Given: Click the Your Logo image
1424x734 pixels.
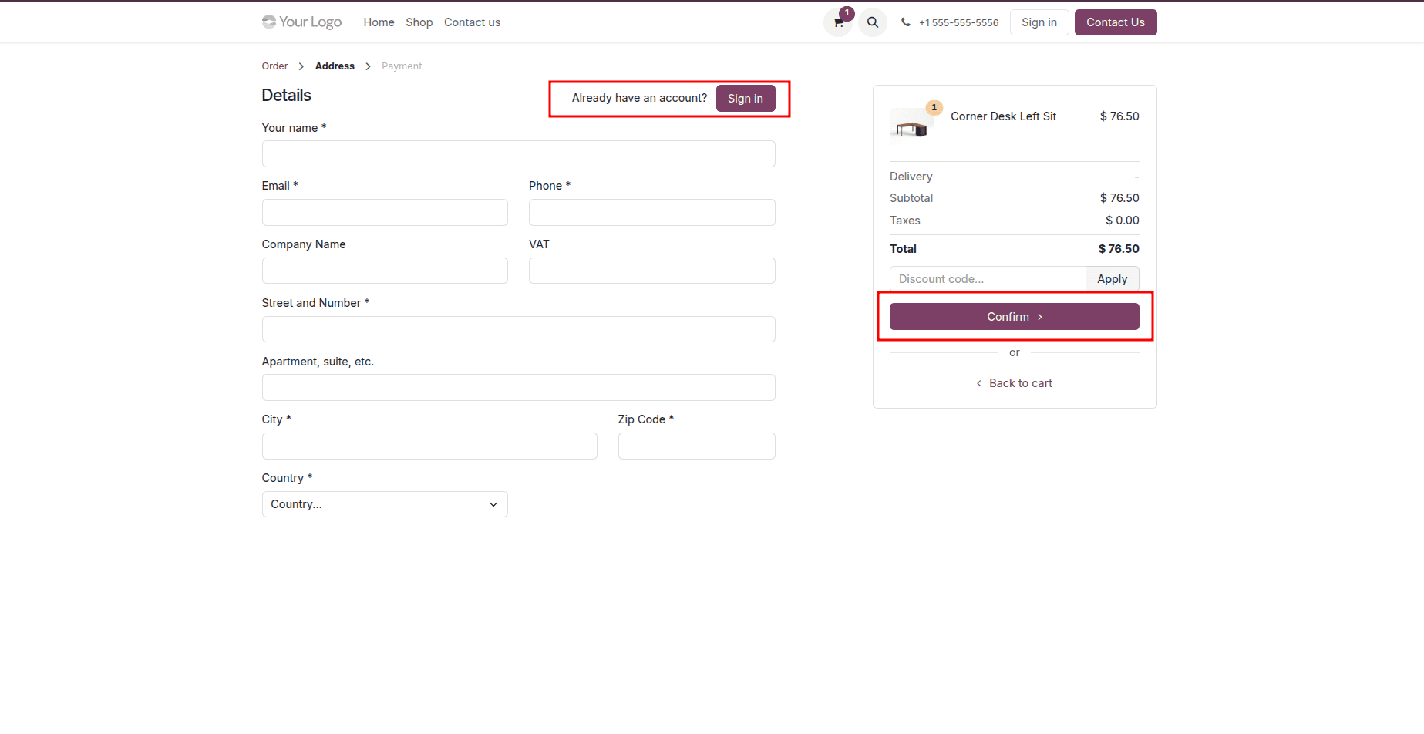Looking at the screenshot, I should [301, 22].
